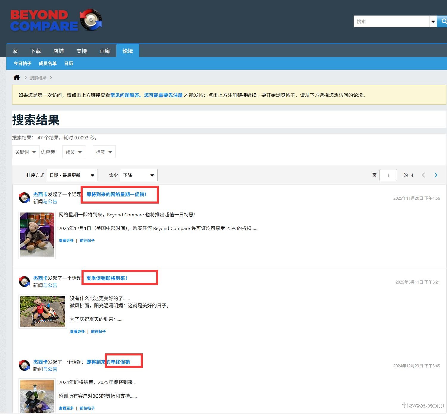
Task: Switch to the 下载 tab
Action: 35,51
